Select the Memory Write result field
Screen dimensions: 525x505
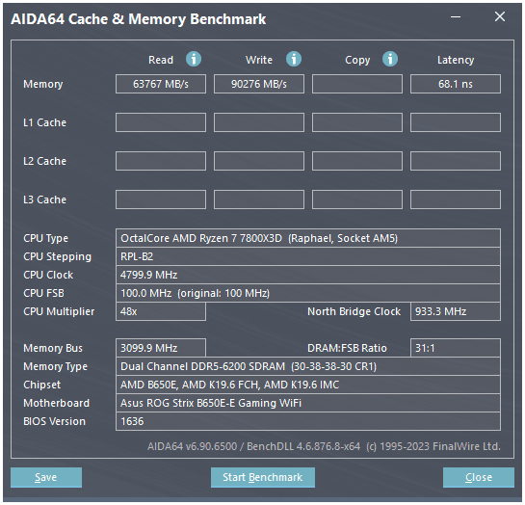(x=259, y=84)
